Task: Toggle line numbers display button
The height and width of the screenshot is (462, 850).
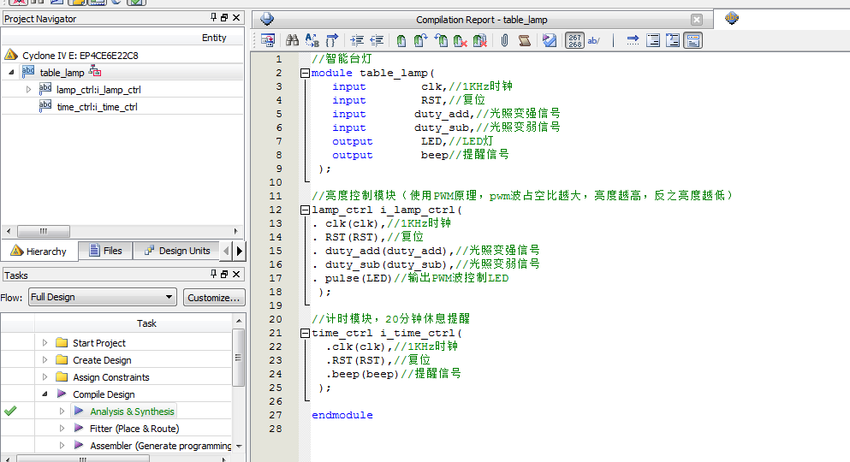Action: (x=574, y=40)
